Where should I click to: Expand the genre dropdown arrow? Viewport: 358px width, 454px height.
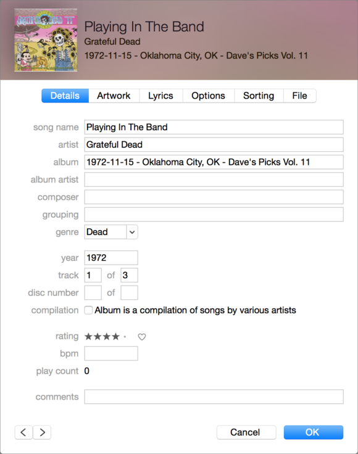[132, 232]
